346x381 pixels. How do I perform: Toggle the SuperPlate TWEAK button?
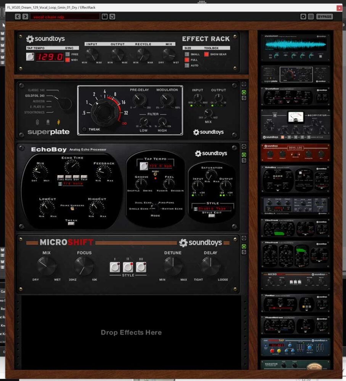(84, 129)
